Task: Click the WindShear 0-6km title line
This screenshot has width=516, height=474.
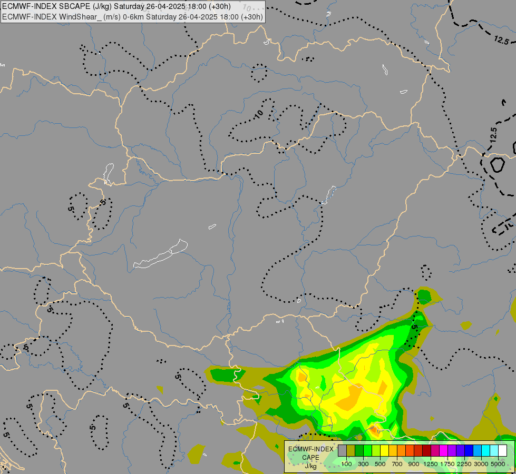Action: tap(133, 17)
